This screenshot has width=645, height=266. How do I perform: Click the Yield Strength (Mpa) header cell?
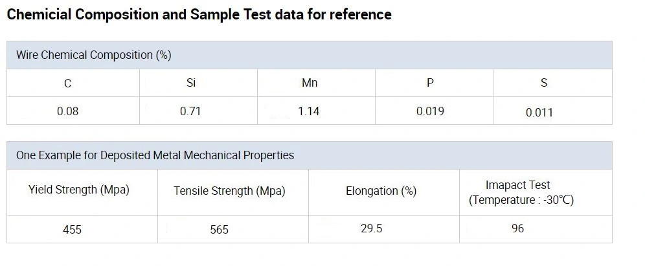click(79, 190)
